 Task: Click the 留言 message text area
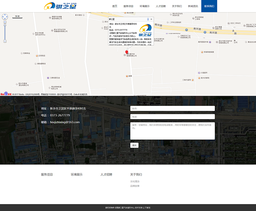(x=172, y=131)
